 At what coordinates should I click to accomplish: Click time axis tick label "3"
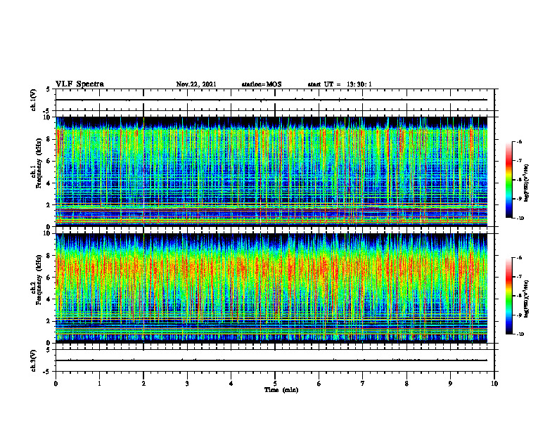[x=187, y=384]
